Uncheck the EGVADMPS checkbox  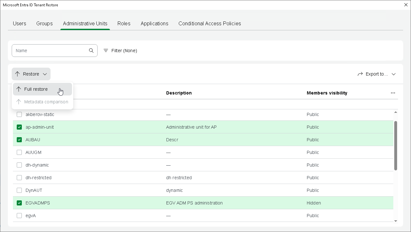pyautogui.click(x=19, y=203)
